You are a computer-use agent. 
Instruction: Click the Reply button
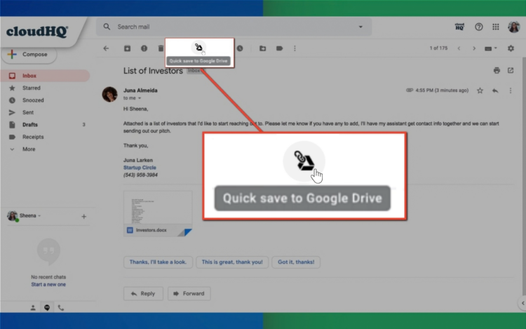[x=143, y=294]
